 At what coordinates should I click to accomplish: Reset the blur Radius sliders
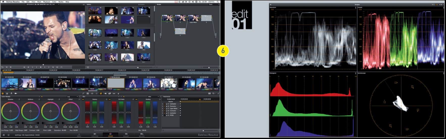pos(106,99)
